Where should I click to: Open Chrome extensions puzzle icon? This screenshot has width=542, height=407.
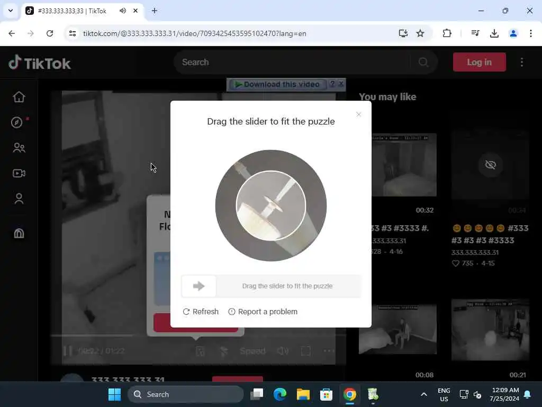447,33
